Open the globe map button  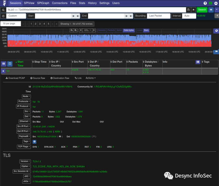click(x=216, y=31)
